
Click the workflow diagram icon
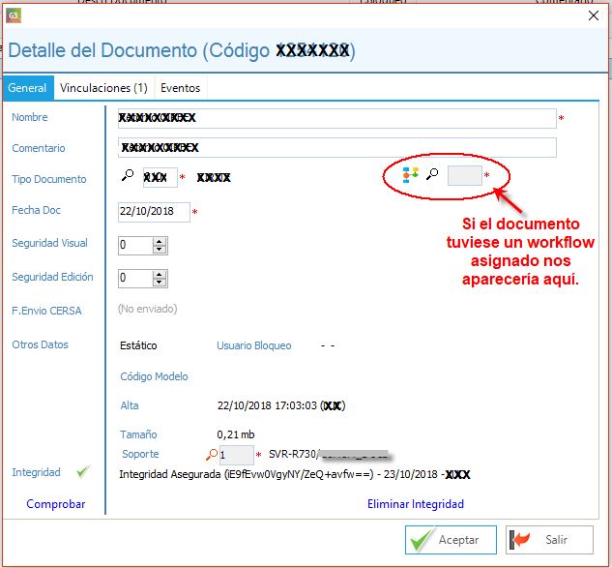click(410, 174)
